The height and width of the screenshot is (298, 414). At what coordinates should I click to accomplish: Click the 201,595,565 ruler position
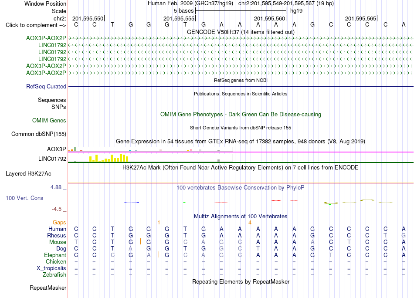tap(360, 18)
